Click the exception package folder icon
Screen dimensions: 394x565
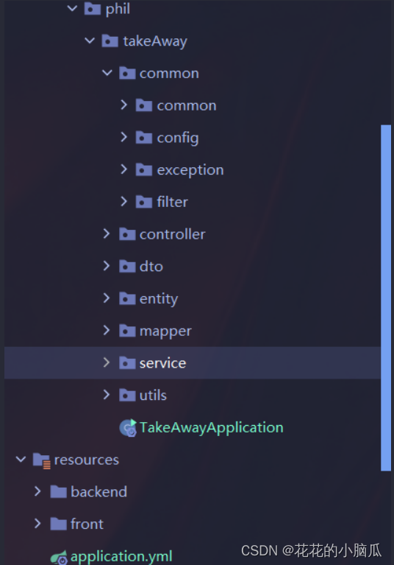click(144, 169)
